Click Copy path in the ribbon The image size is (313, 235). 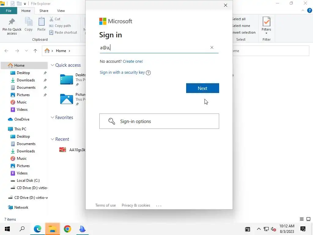(x=60, y=26)
